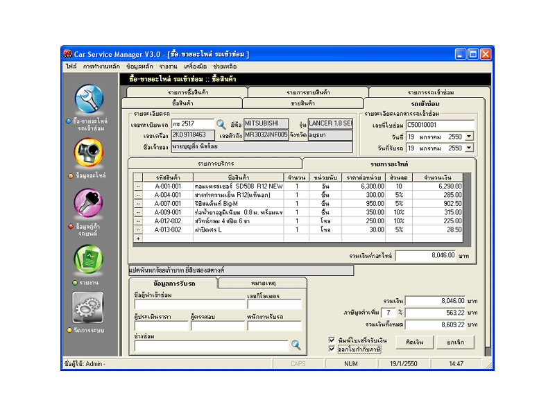This screenshot has width=555, height=416.
Task: Open the ข้อมูลหลัก menu
Action: 139,67
